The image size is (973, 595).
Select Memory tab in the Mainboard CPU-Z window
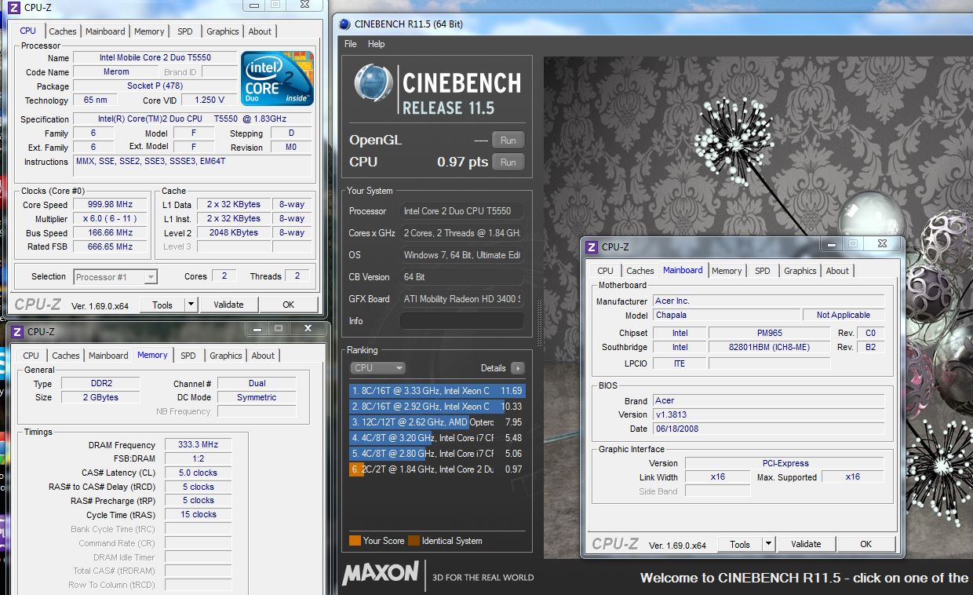pyautogui.click(x=727, y=271)
